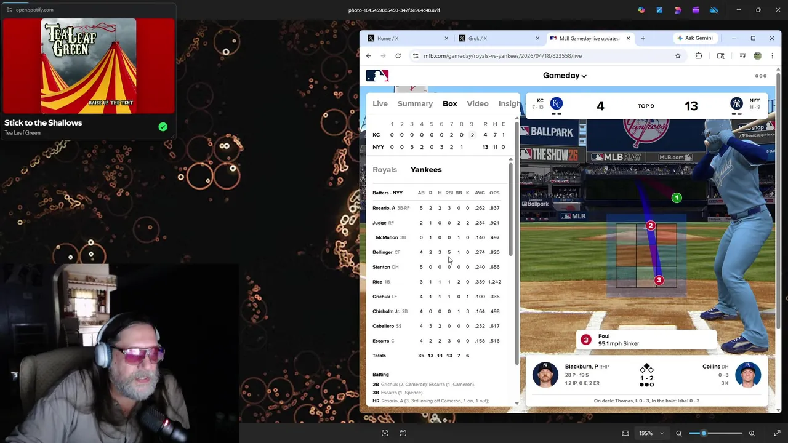Screen dimensions: 788x443
Task: Click the scan text icon in Photos footer
Action: 403,433
